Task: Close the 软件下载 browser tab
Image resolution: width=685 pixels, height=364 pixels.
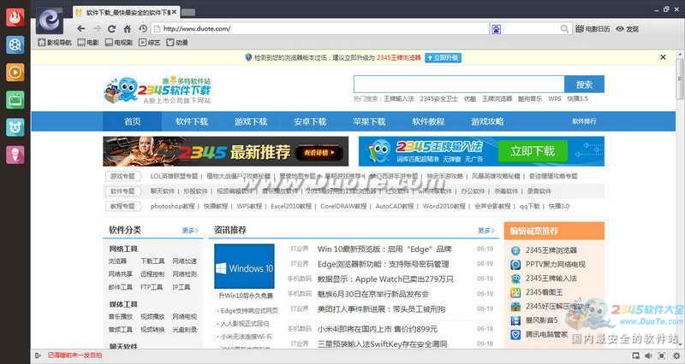Action: pos(175,12)
